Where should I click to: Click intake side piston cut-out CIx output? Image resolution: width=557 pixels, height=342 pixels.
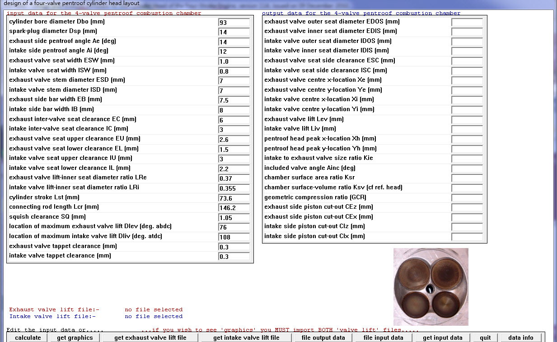467,237
